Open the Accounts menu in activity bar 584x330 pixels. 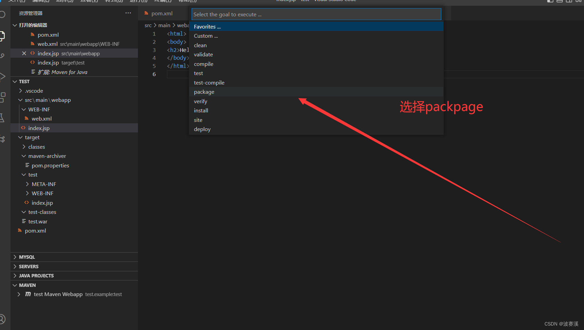(x=3, y=319)
